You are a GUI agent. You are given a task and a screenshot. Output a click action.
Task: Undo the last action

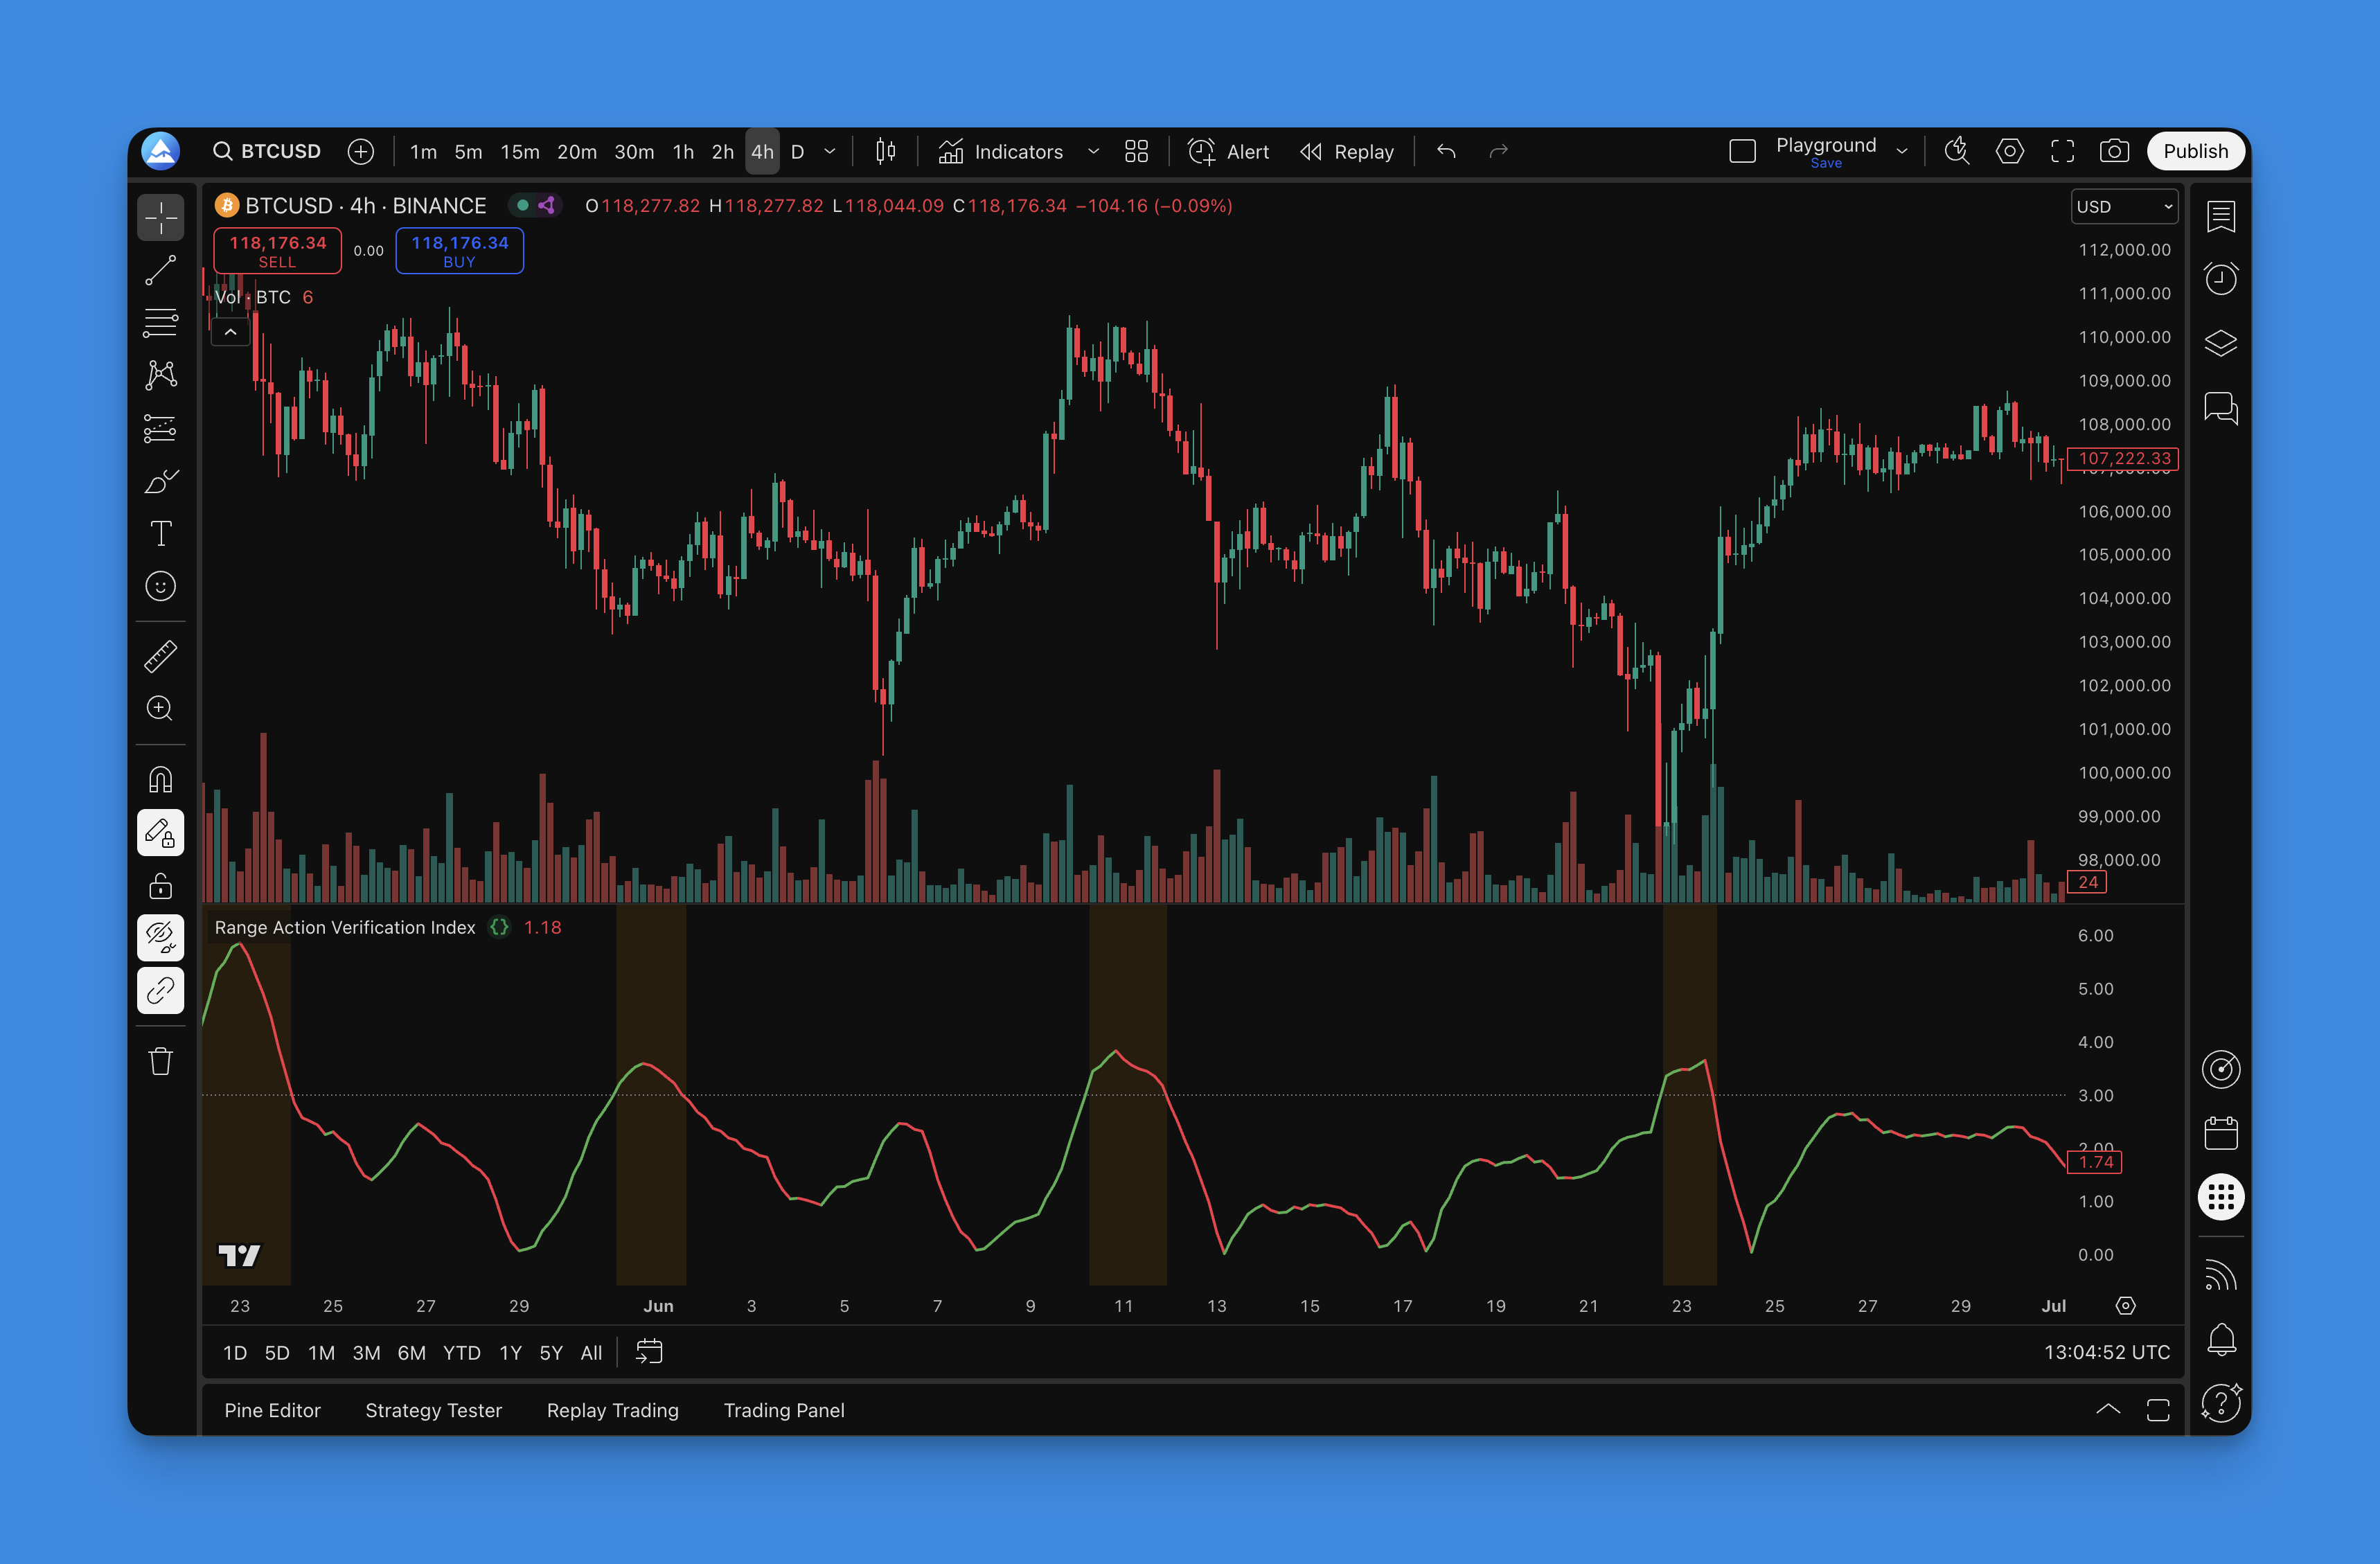(1446, 151)
